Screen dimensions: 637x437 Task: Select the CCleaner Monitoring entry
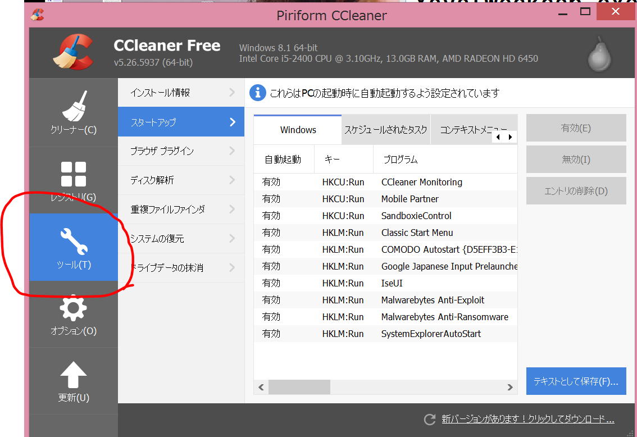385,182
